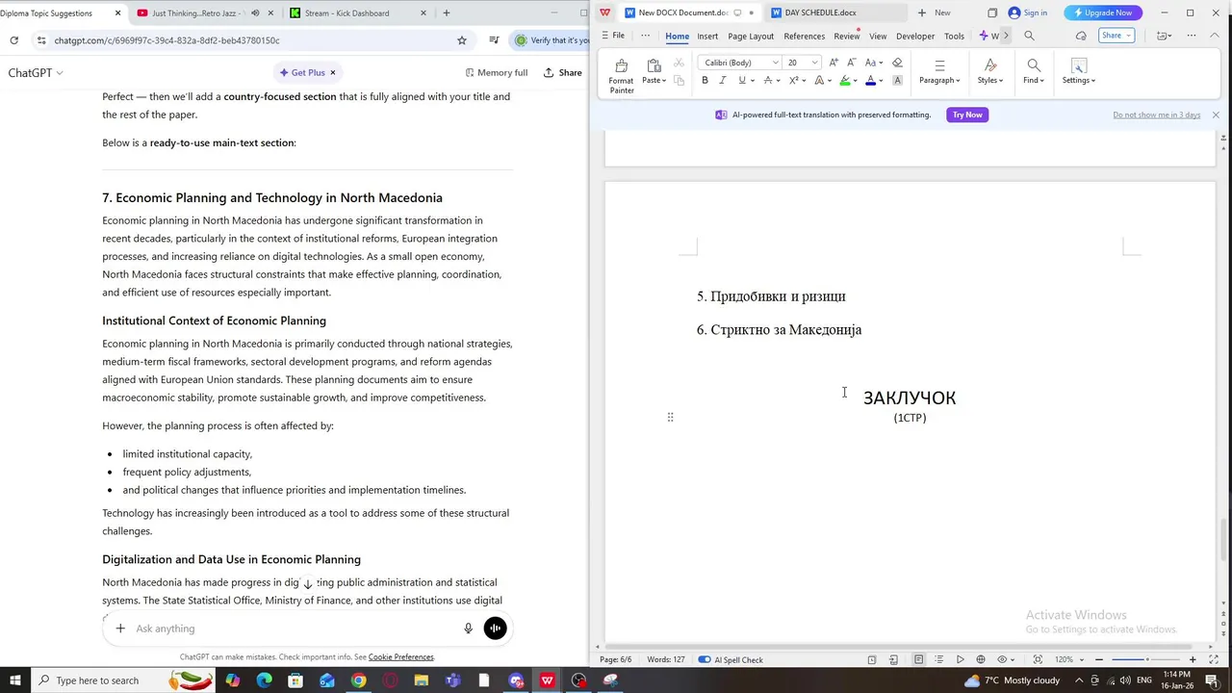Open the Insert ribbon tab

(707, 36)
